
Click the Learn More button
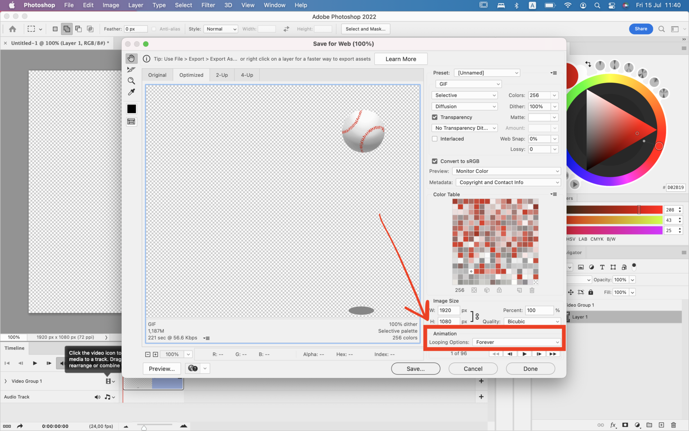click(x=401, y=59)
